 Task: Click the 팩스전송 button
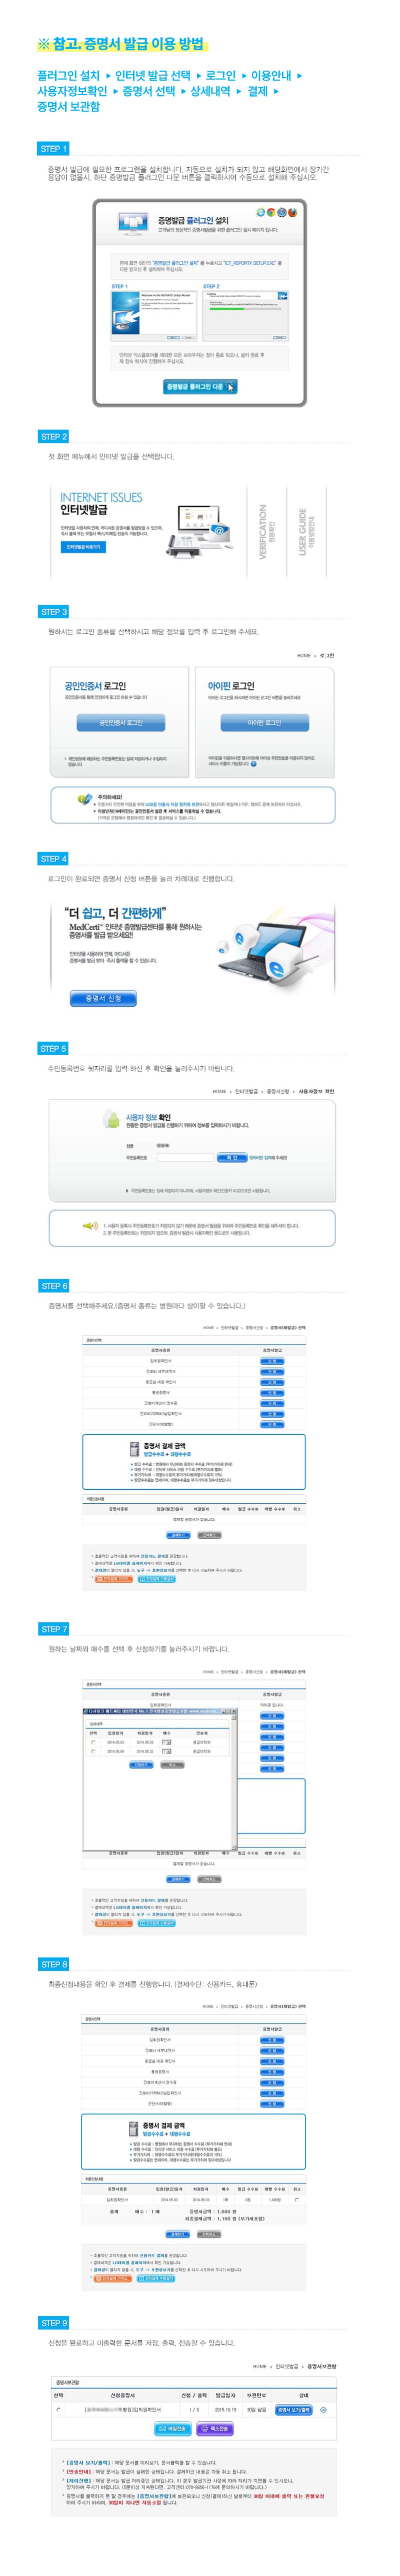coord(215,2429)
